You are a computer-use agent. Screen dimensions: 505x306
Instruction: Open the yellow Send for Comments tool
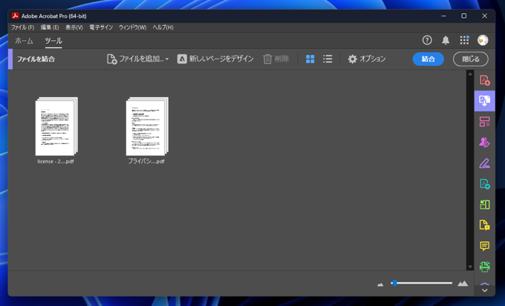pyautogui.click(x=485, y=225)
